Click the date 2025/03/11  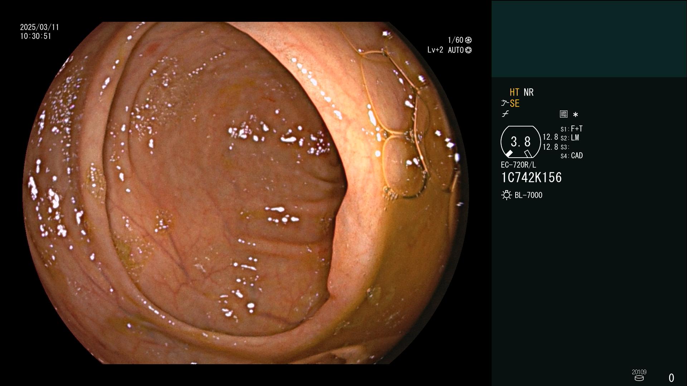[39, 27]
